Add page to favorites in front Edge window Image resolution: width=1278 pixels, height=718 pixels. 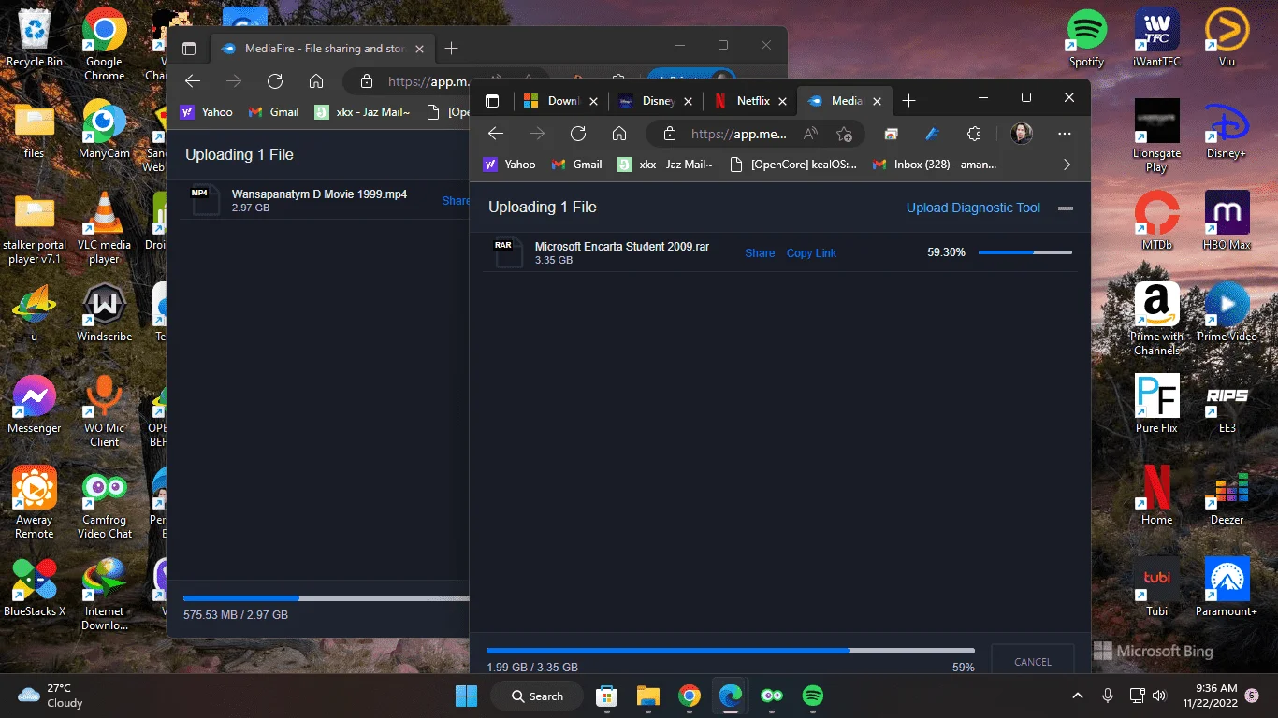click(x=844, y=134)
